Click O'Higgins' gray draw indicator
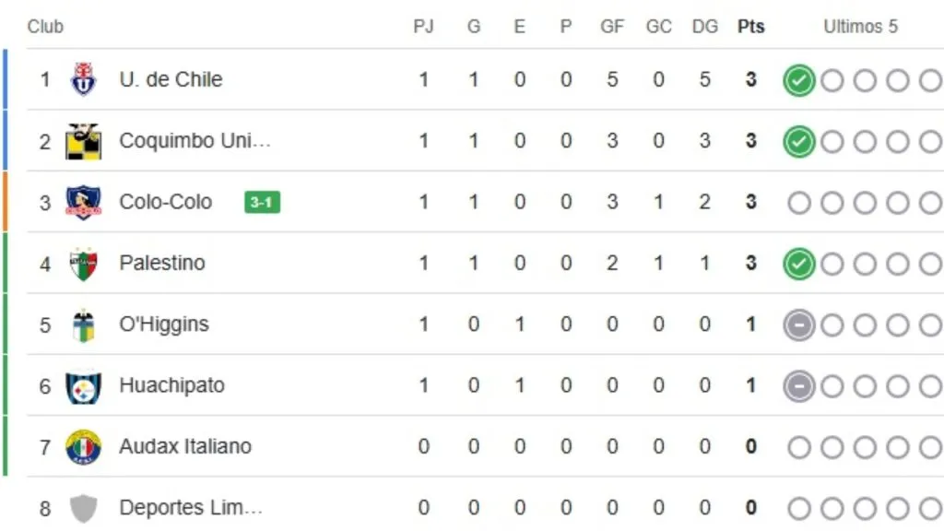 tap(798, 325)
